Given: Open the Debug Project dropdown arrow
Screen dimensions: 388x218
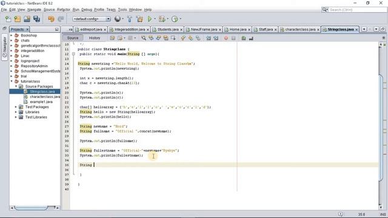Looking at the screenshot, I should click(167, 19).
